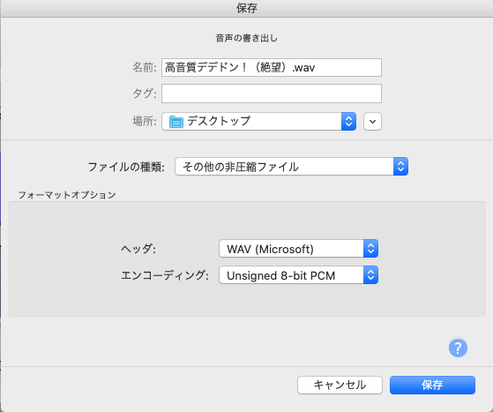Click the 音声の書き出し heading text
This screenshot has width=493, height=412.
247,38
